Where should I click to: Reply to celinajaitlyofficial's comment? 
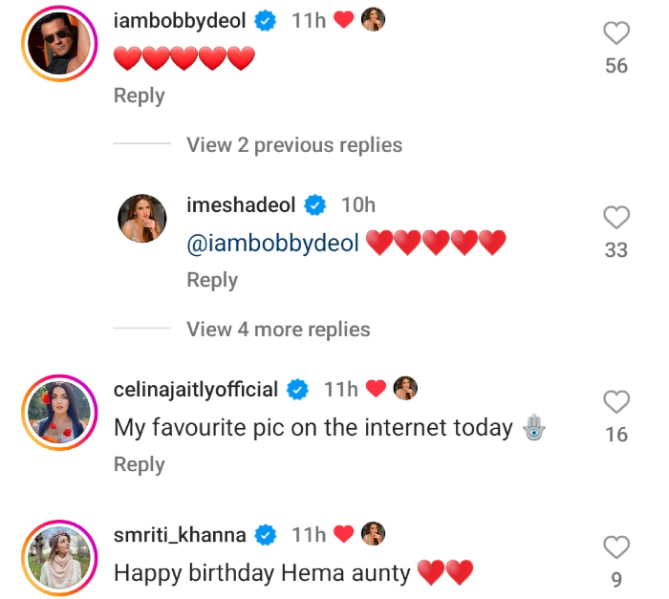pyautogui.click(x=140, y=464)
